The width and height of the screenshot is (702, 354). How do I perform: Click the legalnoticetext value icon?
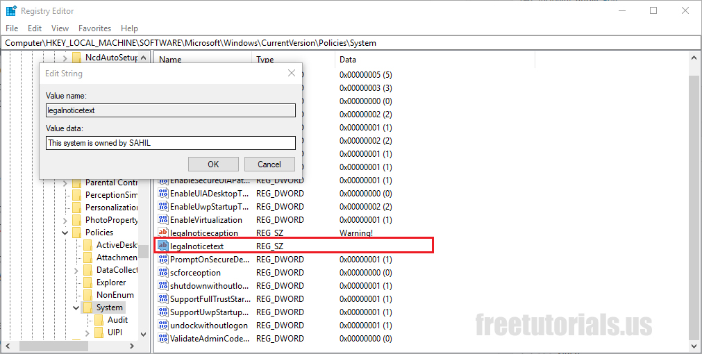pos(163,246)
